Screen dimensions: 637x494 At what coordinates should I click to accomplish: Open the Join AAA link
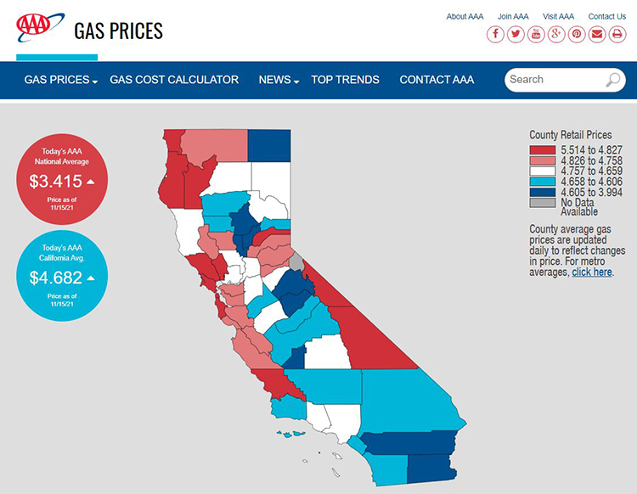513,17
